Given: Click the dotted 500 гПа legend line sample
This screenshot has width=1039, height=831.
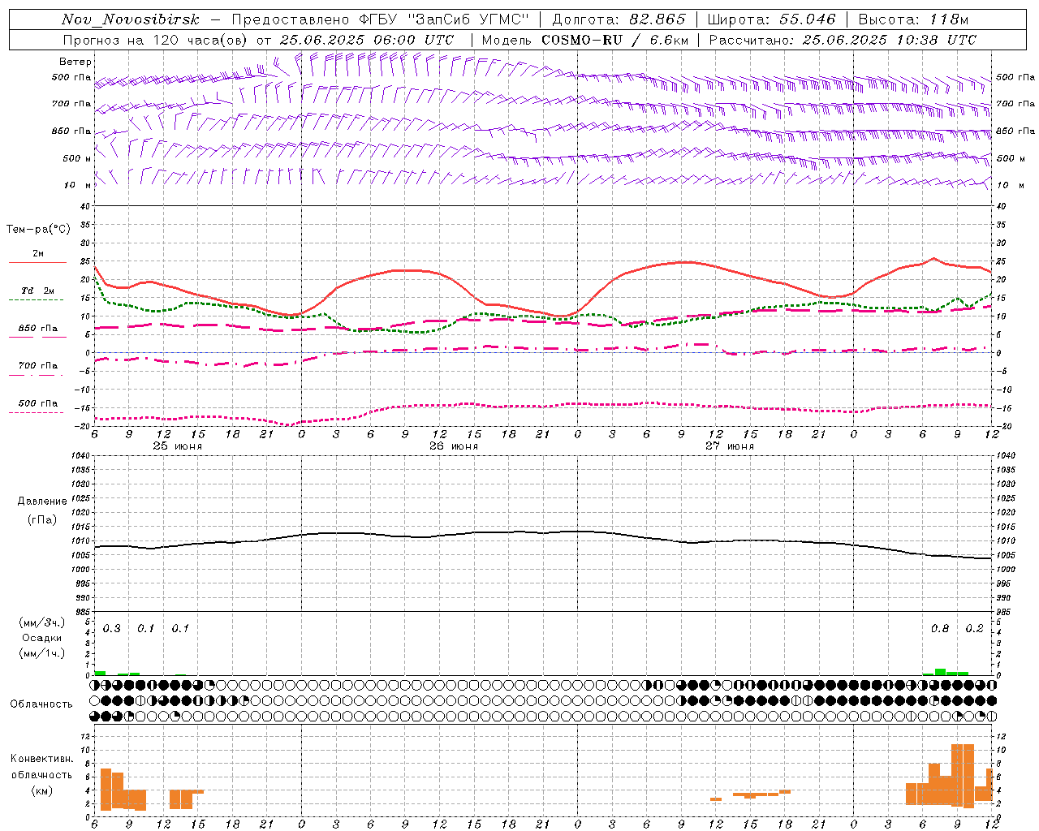Looking at the screenshot, I should coord(37,412).
